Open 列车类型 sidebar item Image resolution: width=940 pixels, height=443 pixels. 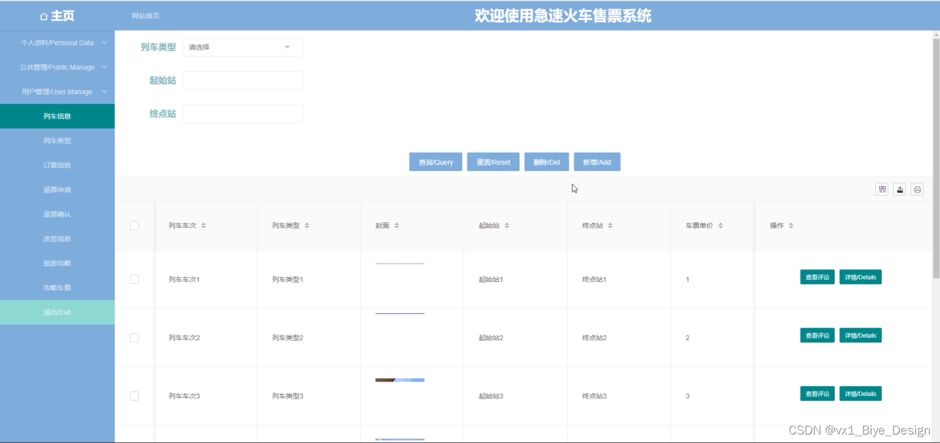57,141
